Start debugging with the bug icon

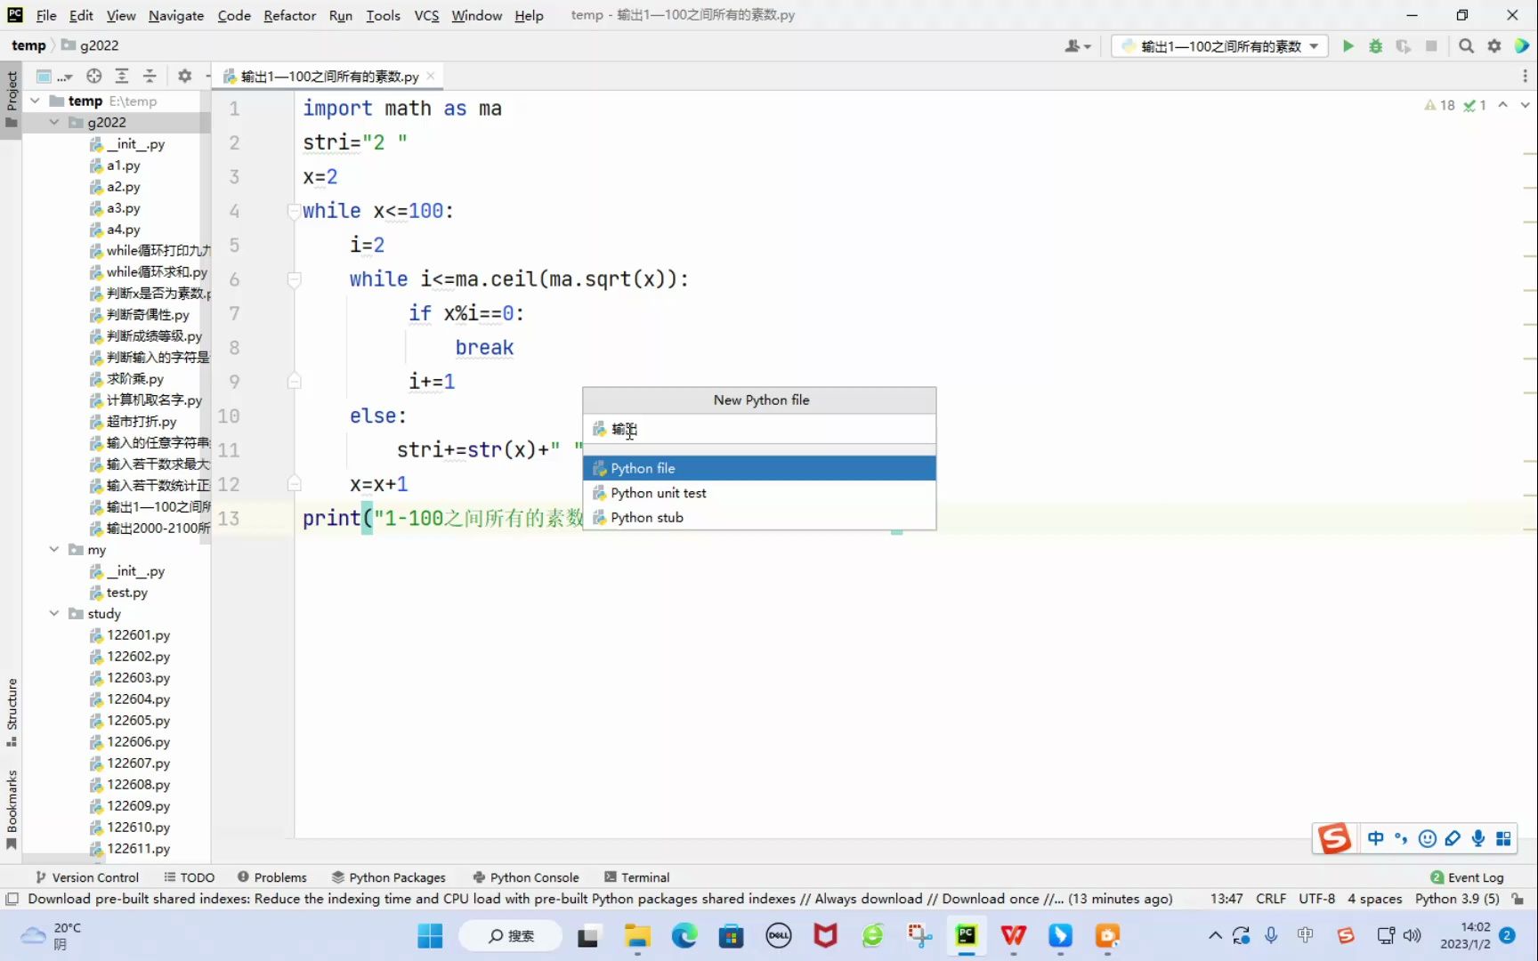click(1375, 46)
